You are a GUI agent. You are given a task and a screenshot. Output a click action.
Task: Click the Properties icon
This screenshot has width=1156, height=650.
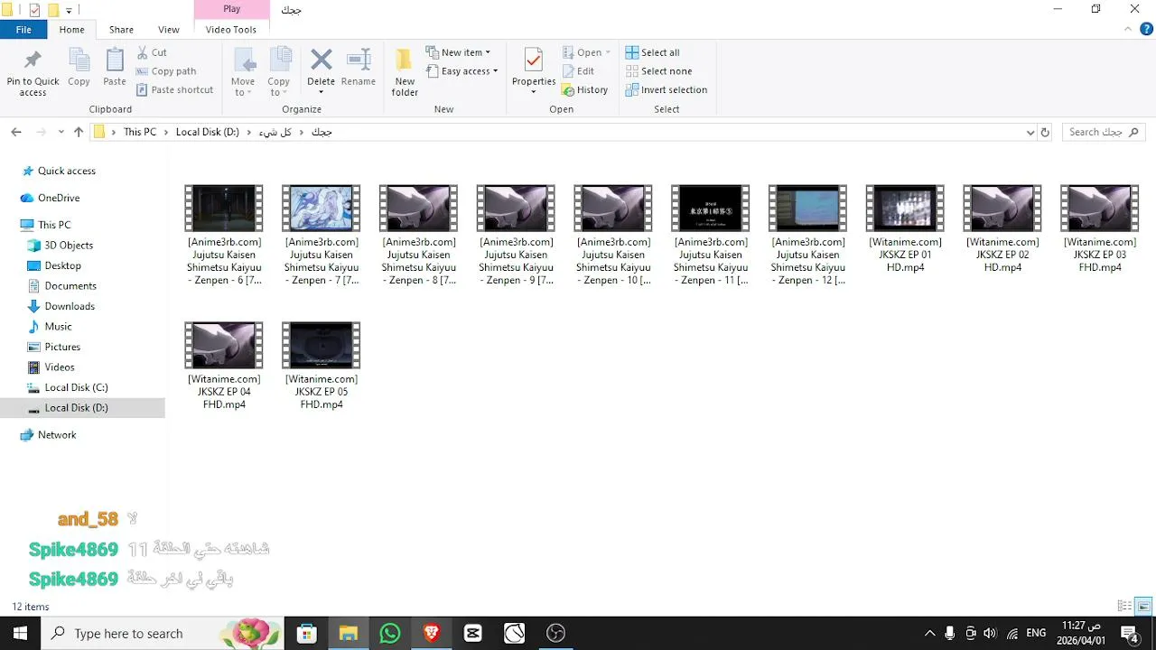tap(534, 60)
